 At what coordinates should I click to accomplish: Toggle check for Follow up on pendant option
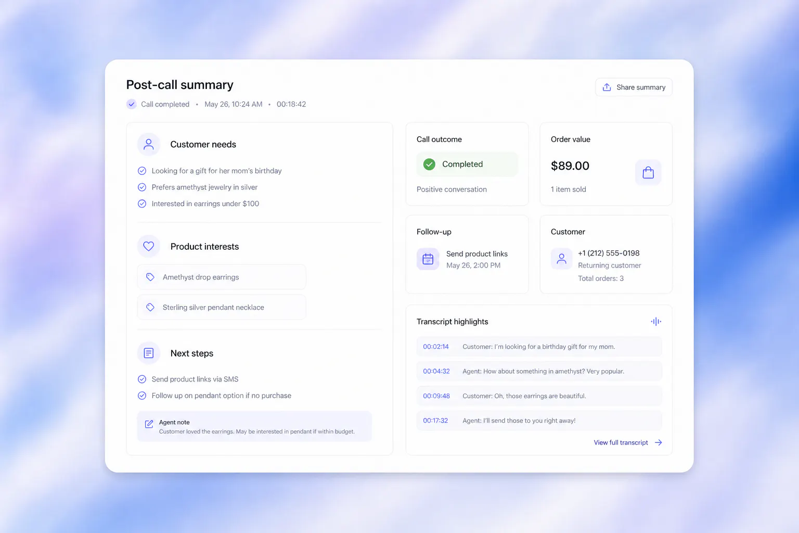point(142,396)
